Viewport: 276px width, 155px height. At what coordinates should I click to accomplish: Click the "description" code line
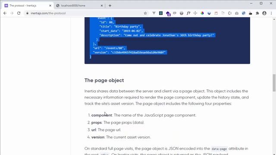[157, 35]
